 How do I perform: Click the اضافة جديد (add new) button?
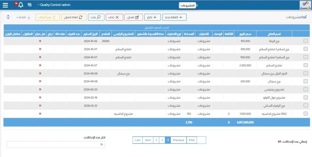click(x=174, y=17)
